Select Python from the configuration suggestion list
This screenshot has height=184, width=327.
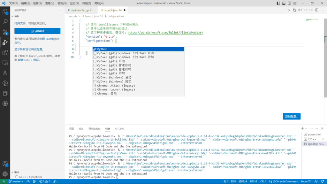[x=102, y=49]
